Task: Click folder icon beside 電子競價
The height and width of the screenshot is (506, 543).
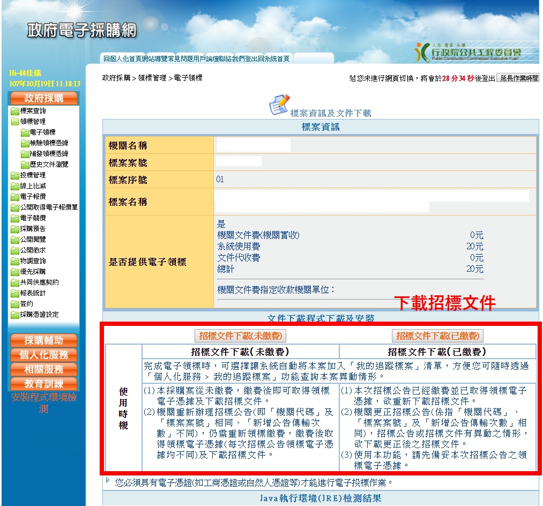Action: coord(15,218)
